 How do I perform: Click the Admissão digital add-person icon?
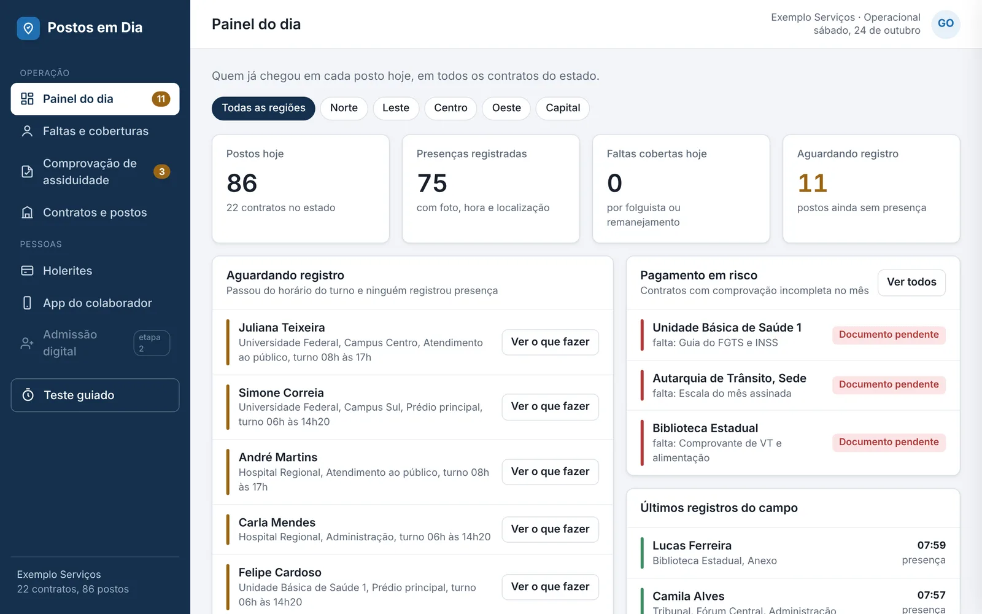pos(27,343)
